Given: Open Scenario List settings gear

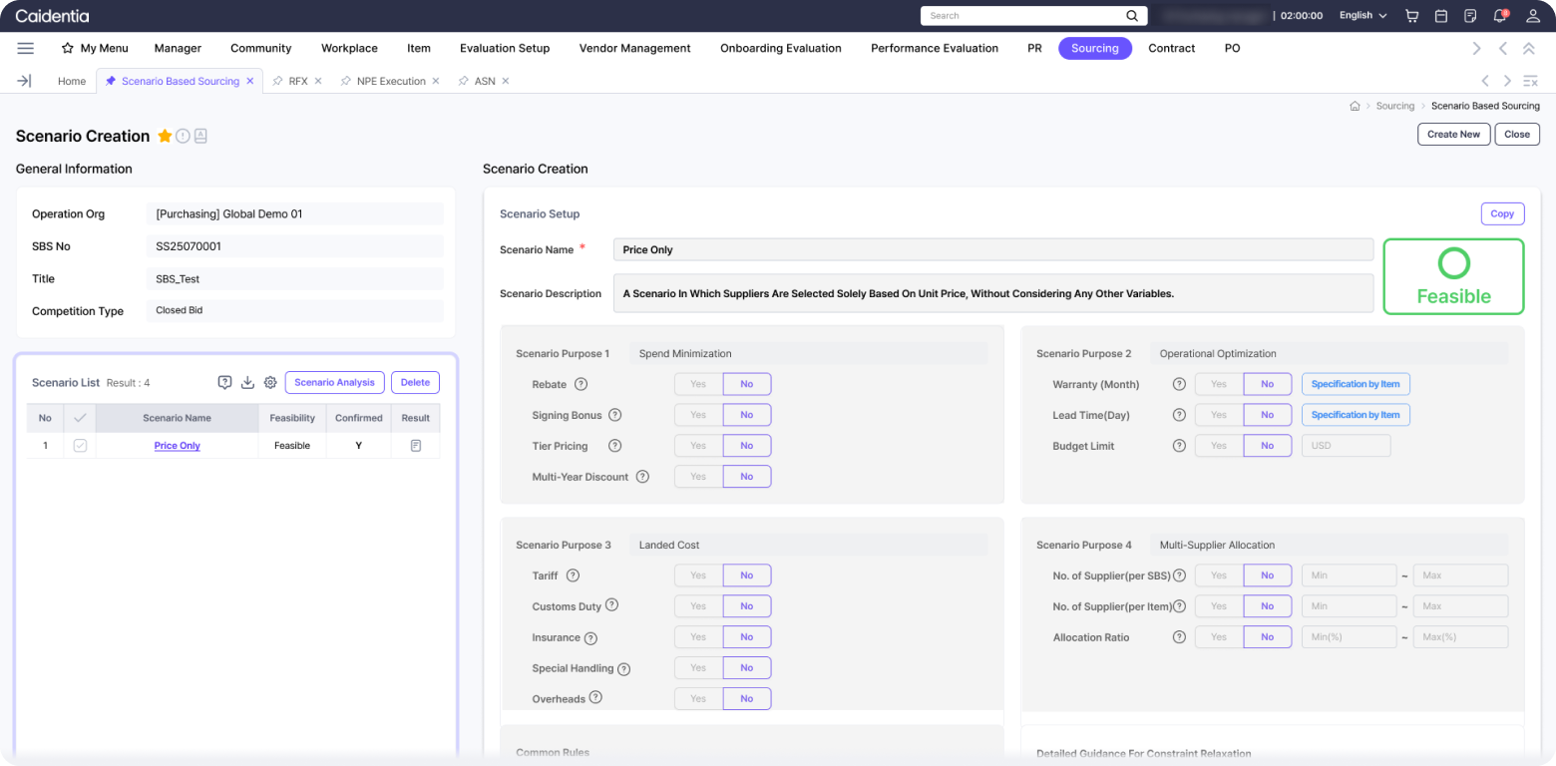Looking at the screenshot, I should coord(269,382).
